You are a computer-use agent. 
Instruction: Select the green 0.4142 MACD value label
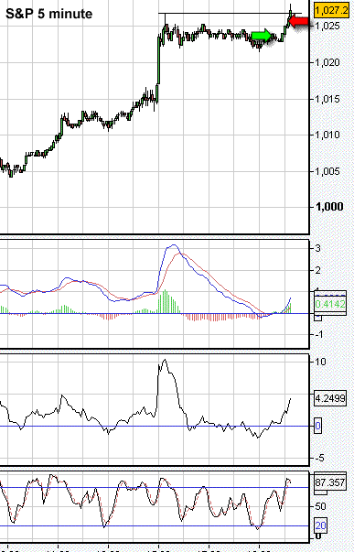pos(330,304)
